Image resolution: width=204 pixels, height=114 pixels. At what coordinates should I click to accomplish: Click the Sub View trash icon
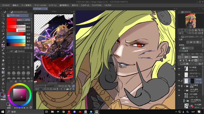tap(74, 89)
